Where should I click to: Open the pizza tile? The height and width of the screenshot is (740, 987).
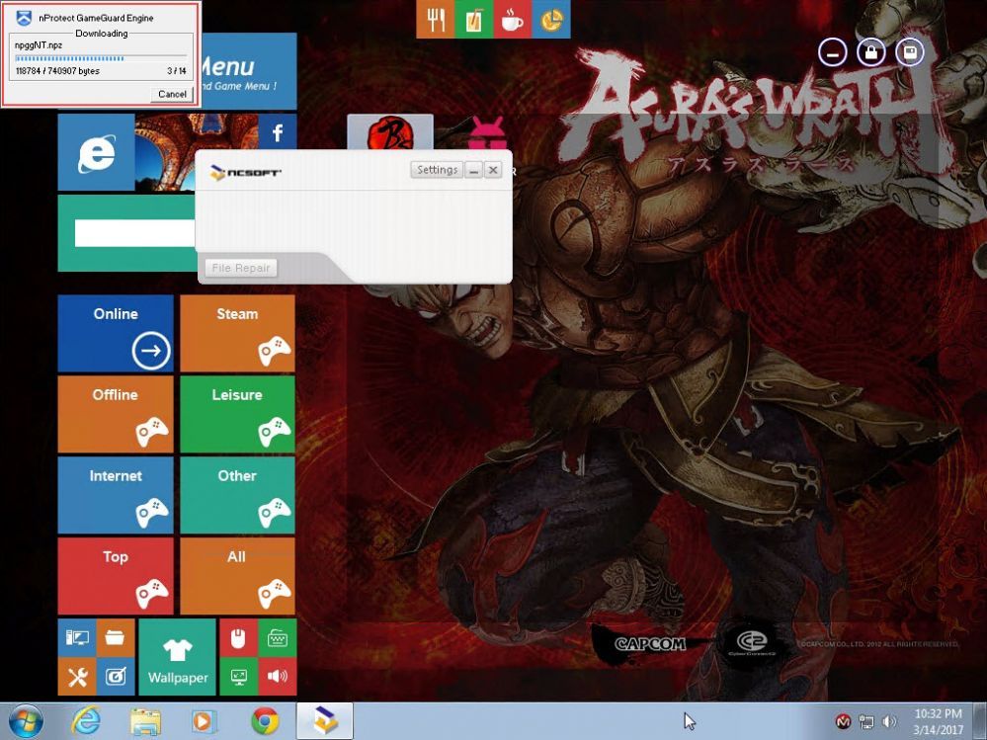coord(550,19)
